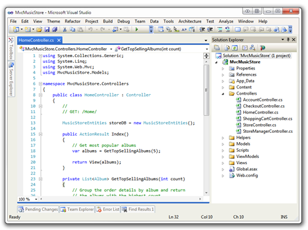
Task: Click the Cut scissors icon
Action: pyautogui.click(x=65, y=30)
